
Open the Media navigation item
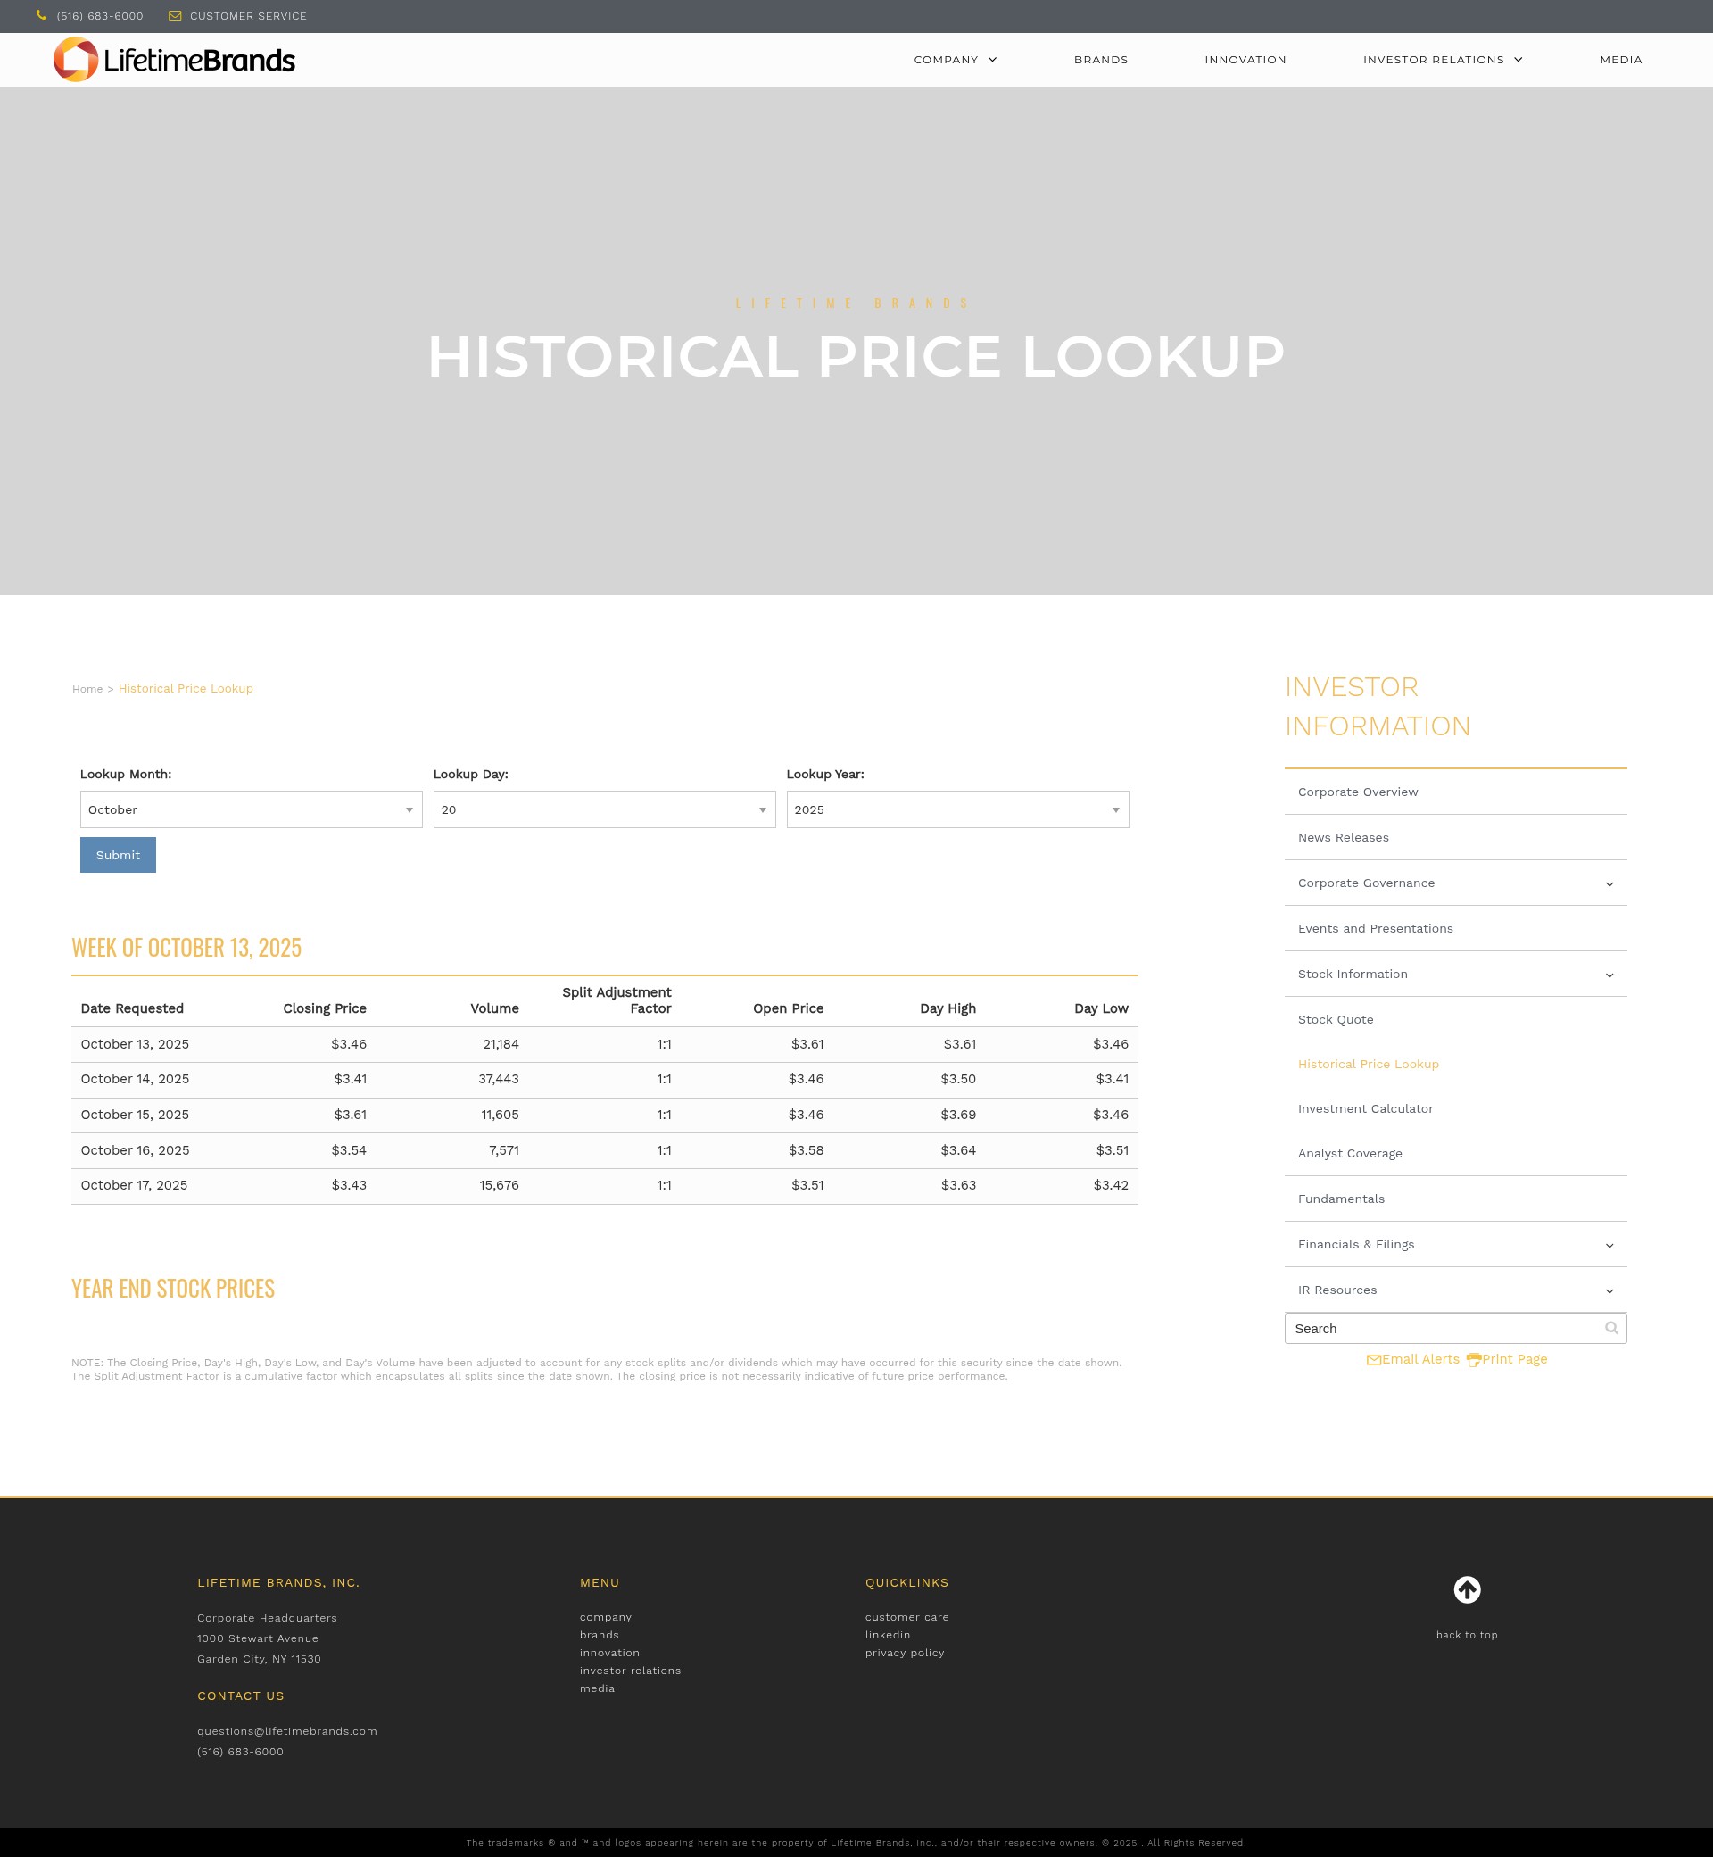[1620, 59]
